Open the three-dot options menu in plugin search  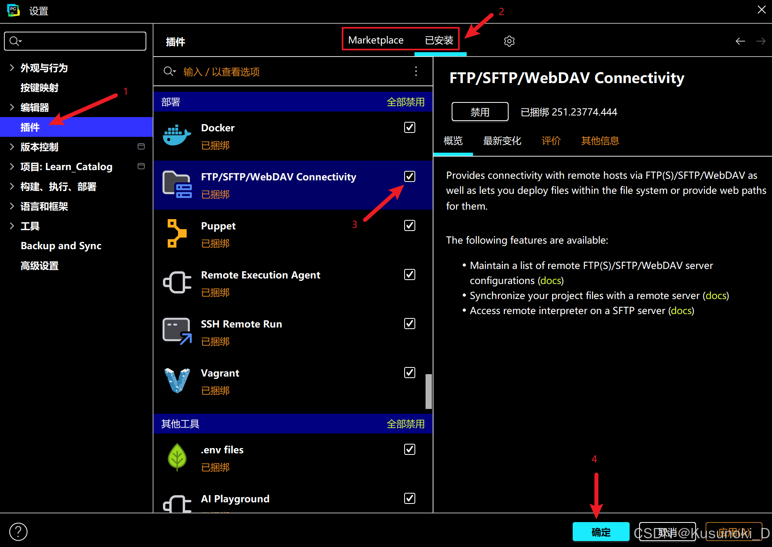[416, 71]
